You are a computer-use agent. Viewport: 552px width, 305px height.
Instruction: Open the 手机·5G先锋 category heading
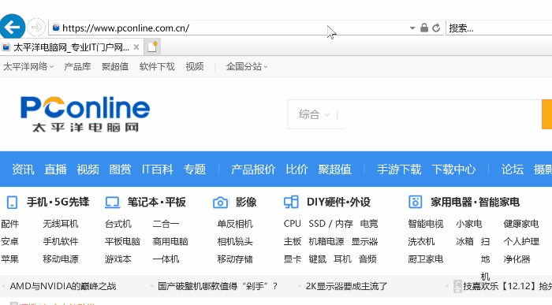[x=58, y=202]
